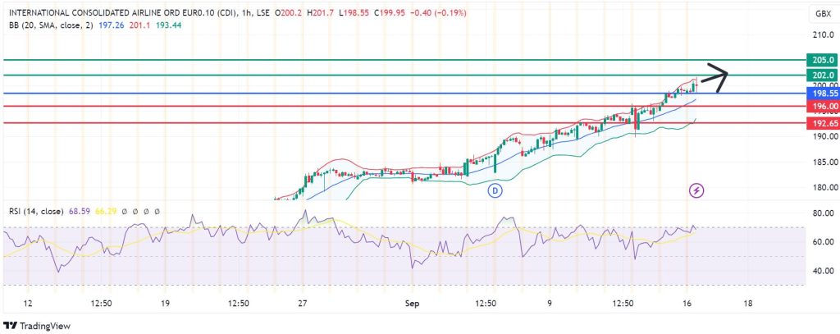
Task: Select the blue 198.55 price label
Action: pyautogui.click(x=822, y=94)
